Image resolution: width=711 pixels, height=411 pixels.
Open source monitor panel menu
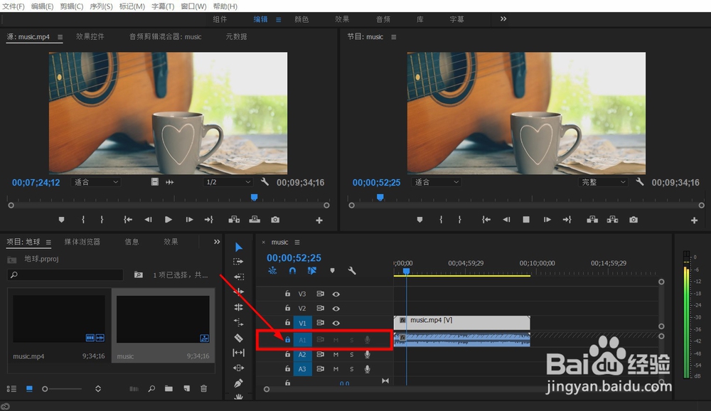point(60,37)
